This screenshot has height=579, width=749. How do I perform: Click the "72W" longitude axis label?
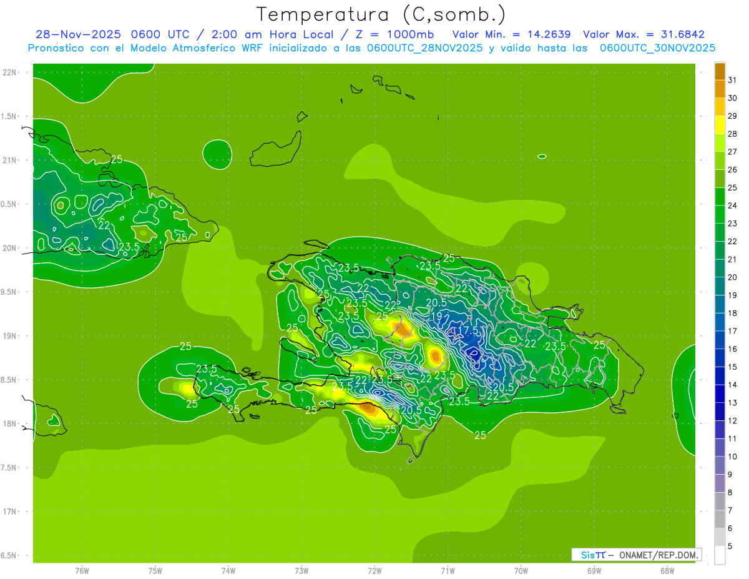(374, 571)
